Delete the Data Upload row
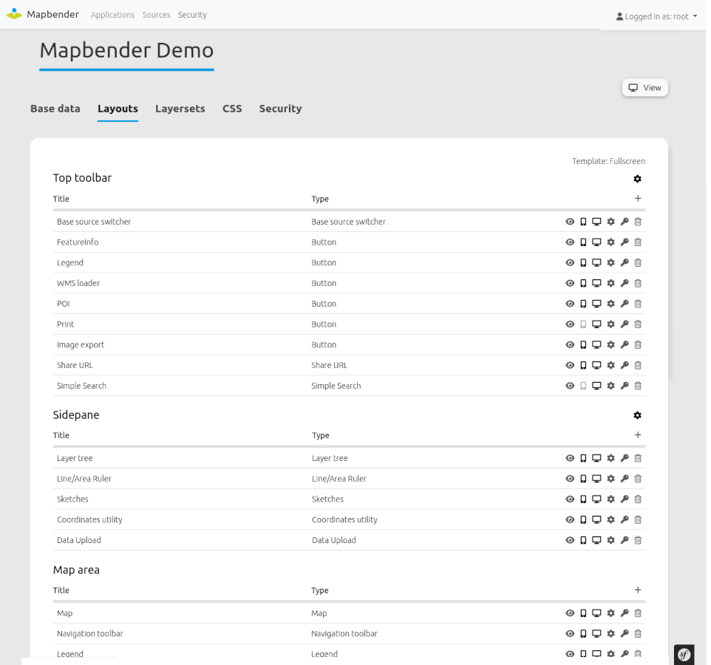 tap(638, 540)
